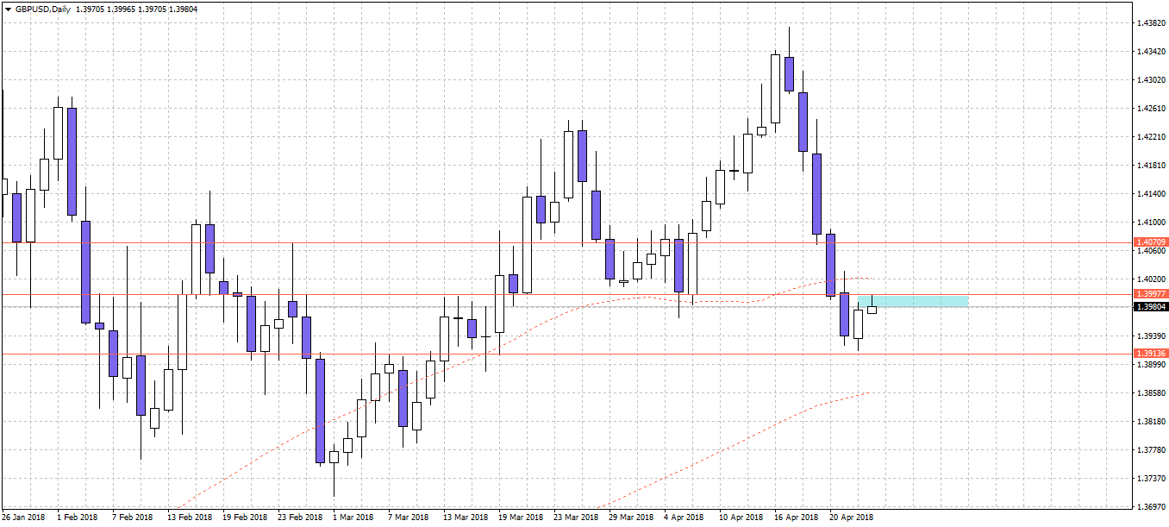
Task: Click the 16 Apr 2018 date label
Action: click(x=797, y=517)
